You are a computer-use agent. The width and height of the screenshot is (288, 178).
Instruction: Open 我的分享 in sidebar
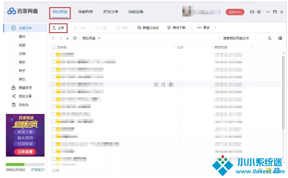22,96
